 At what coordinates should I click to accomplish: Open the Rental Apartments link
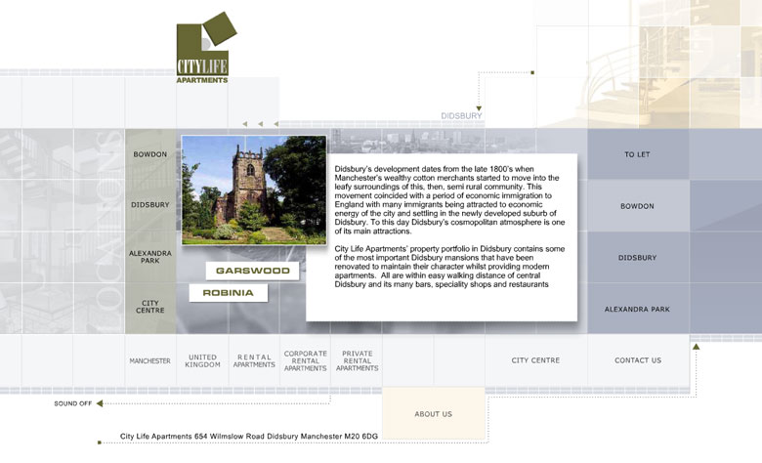(x=254, y=361)
